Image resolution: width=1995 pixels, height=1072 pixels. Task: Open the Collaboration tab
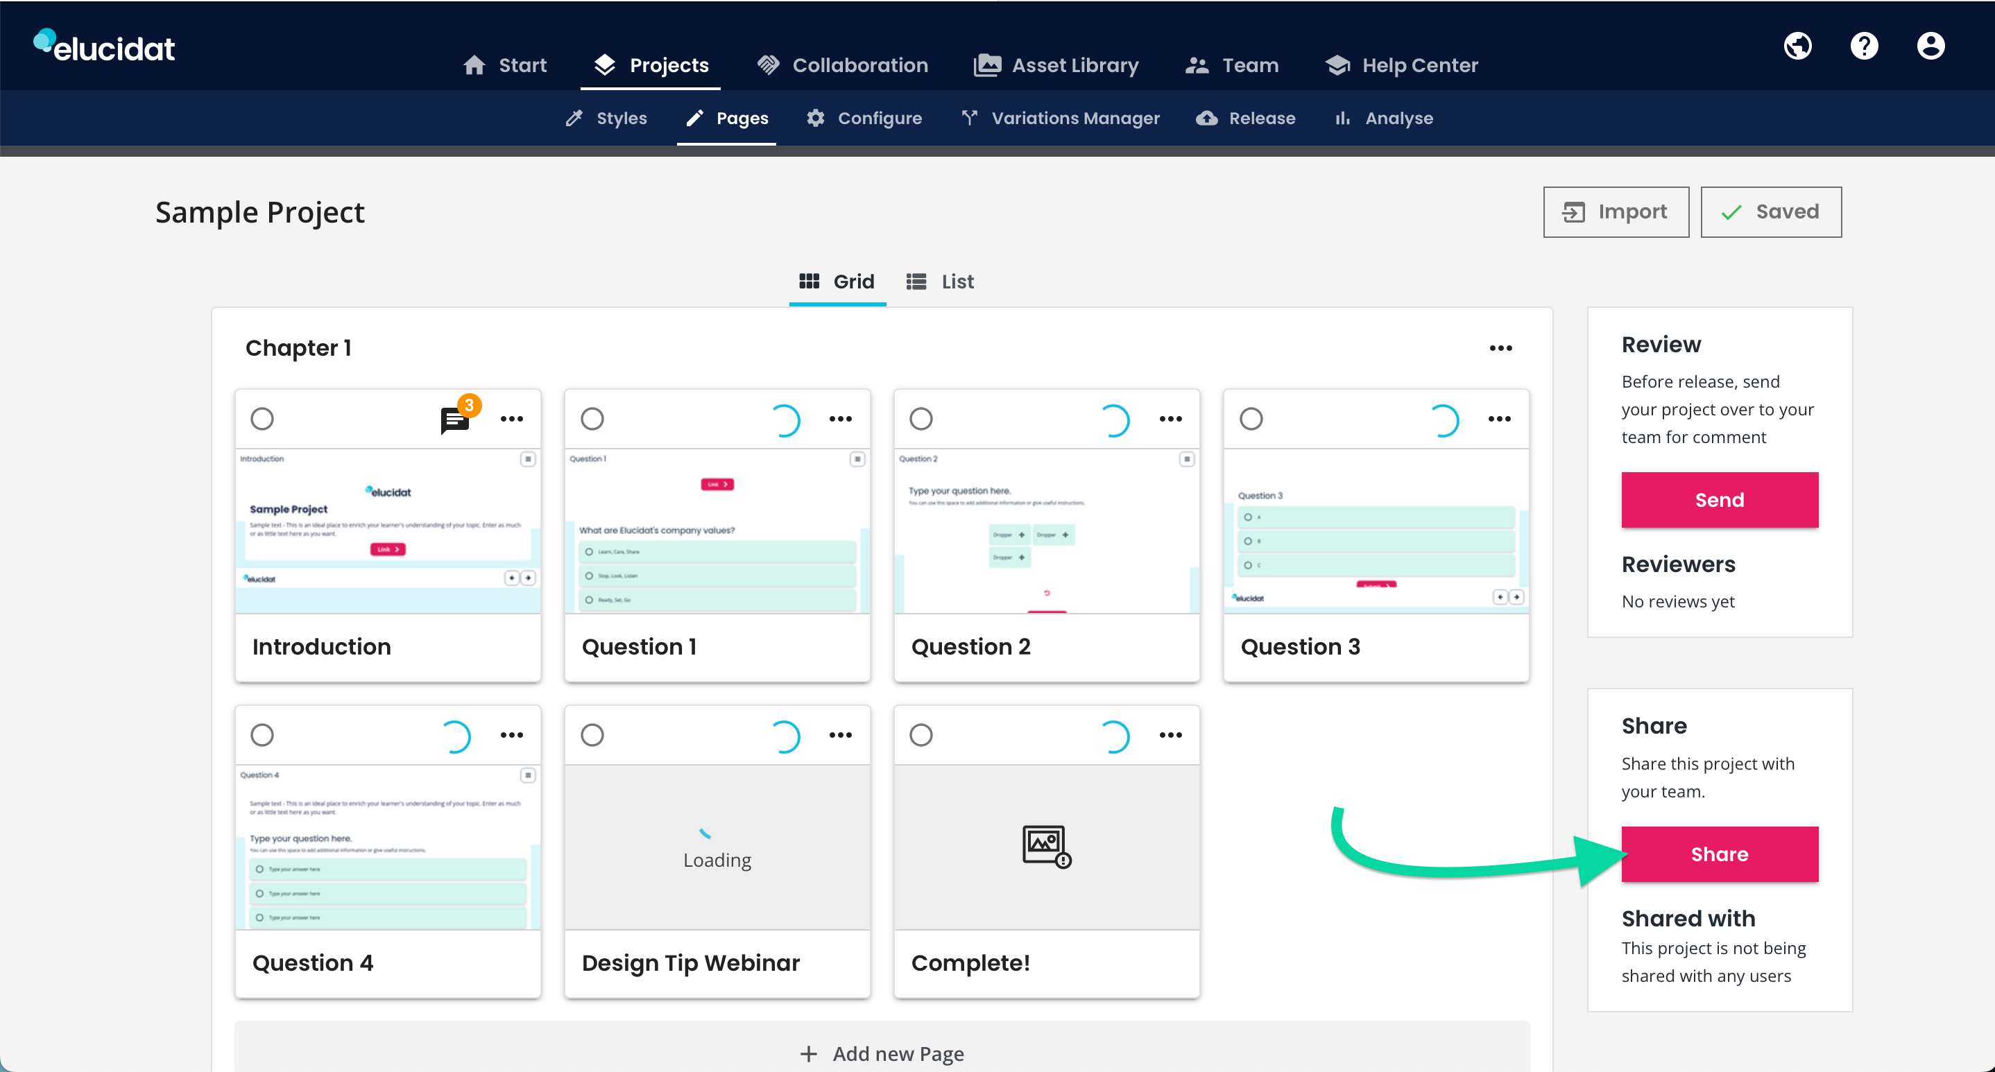pos(843,65)
